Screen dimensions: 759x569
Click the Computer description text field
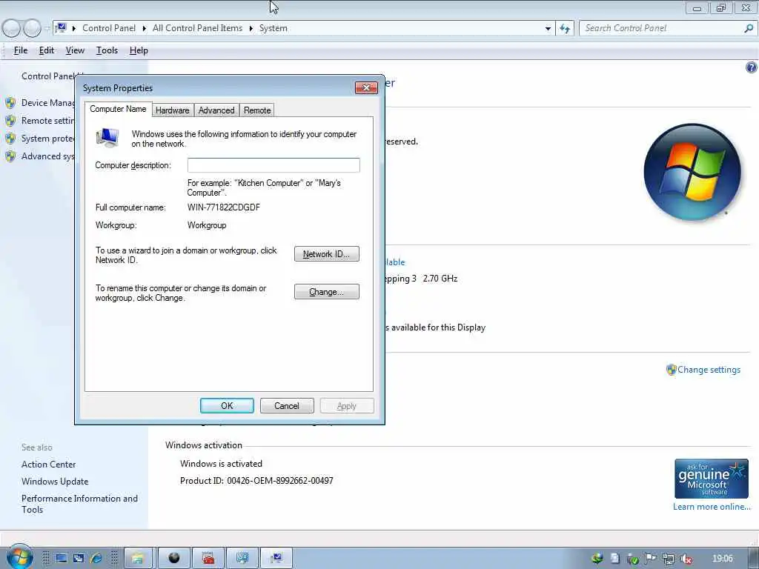click(274, 165)
